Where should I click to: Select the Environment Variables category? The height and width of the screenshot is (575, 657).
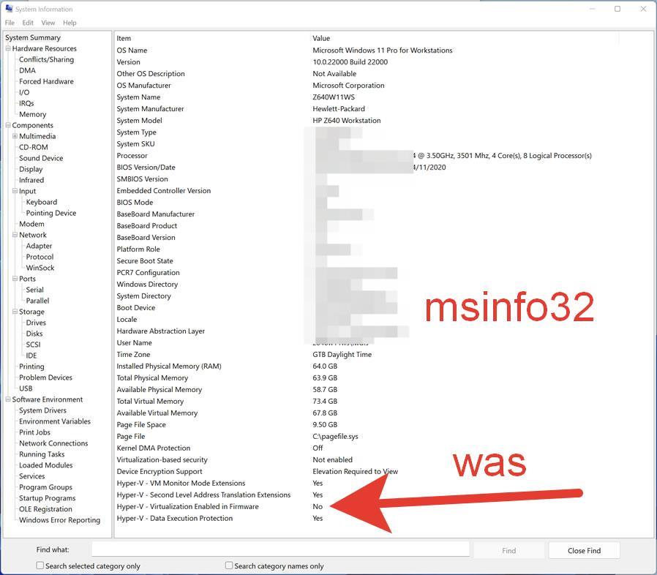pos(55,421)
